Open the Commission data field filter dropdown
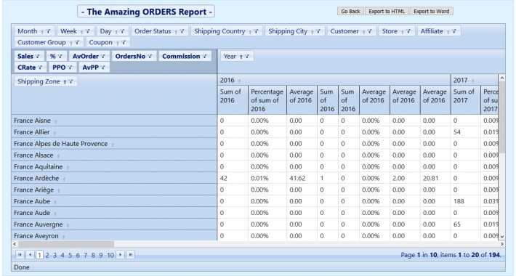Screen dimensions: 516x276 tap(205, 57)
